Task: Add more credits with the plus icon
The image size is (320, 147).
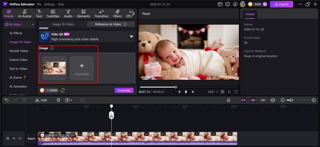Action: point(265,4)
